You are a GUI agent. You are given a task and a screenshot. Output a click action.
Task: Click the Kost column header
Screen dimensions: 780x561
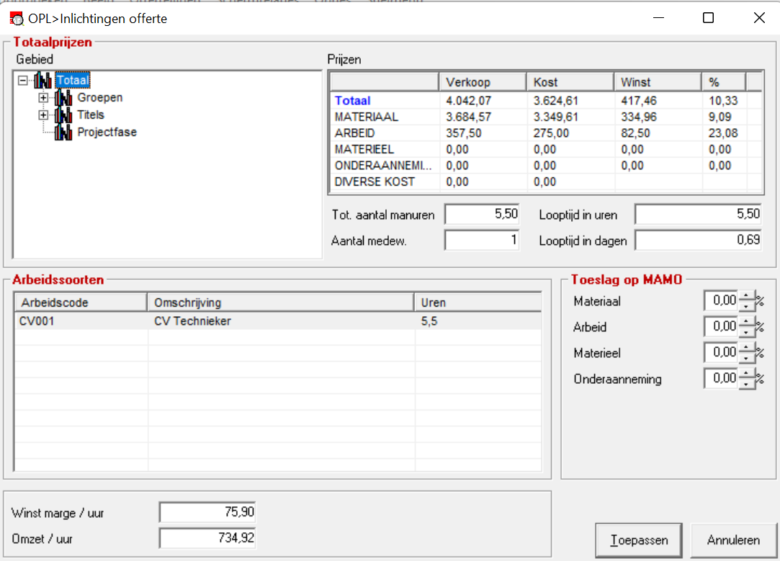click(570, 81)
